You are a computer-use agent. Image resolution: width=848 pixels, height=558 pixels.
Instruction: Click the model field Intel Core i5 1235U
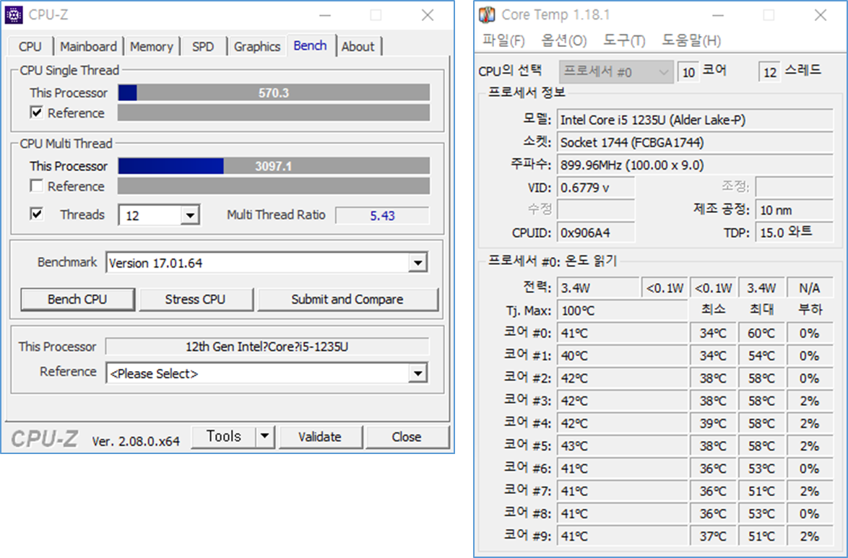pyautogui.click(x=694, y=120)
